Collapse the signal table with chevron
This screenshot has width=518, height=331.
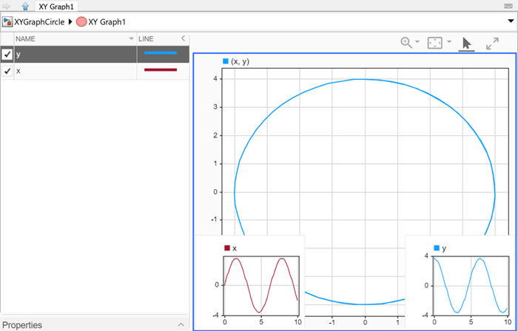click(x=183, y=38)
